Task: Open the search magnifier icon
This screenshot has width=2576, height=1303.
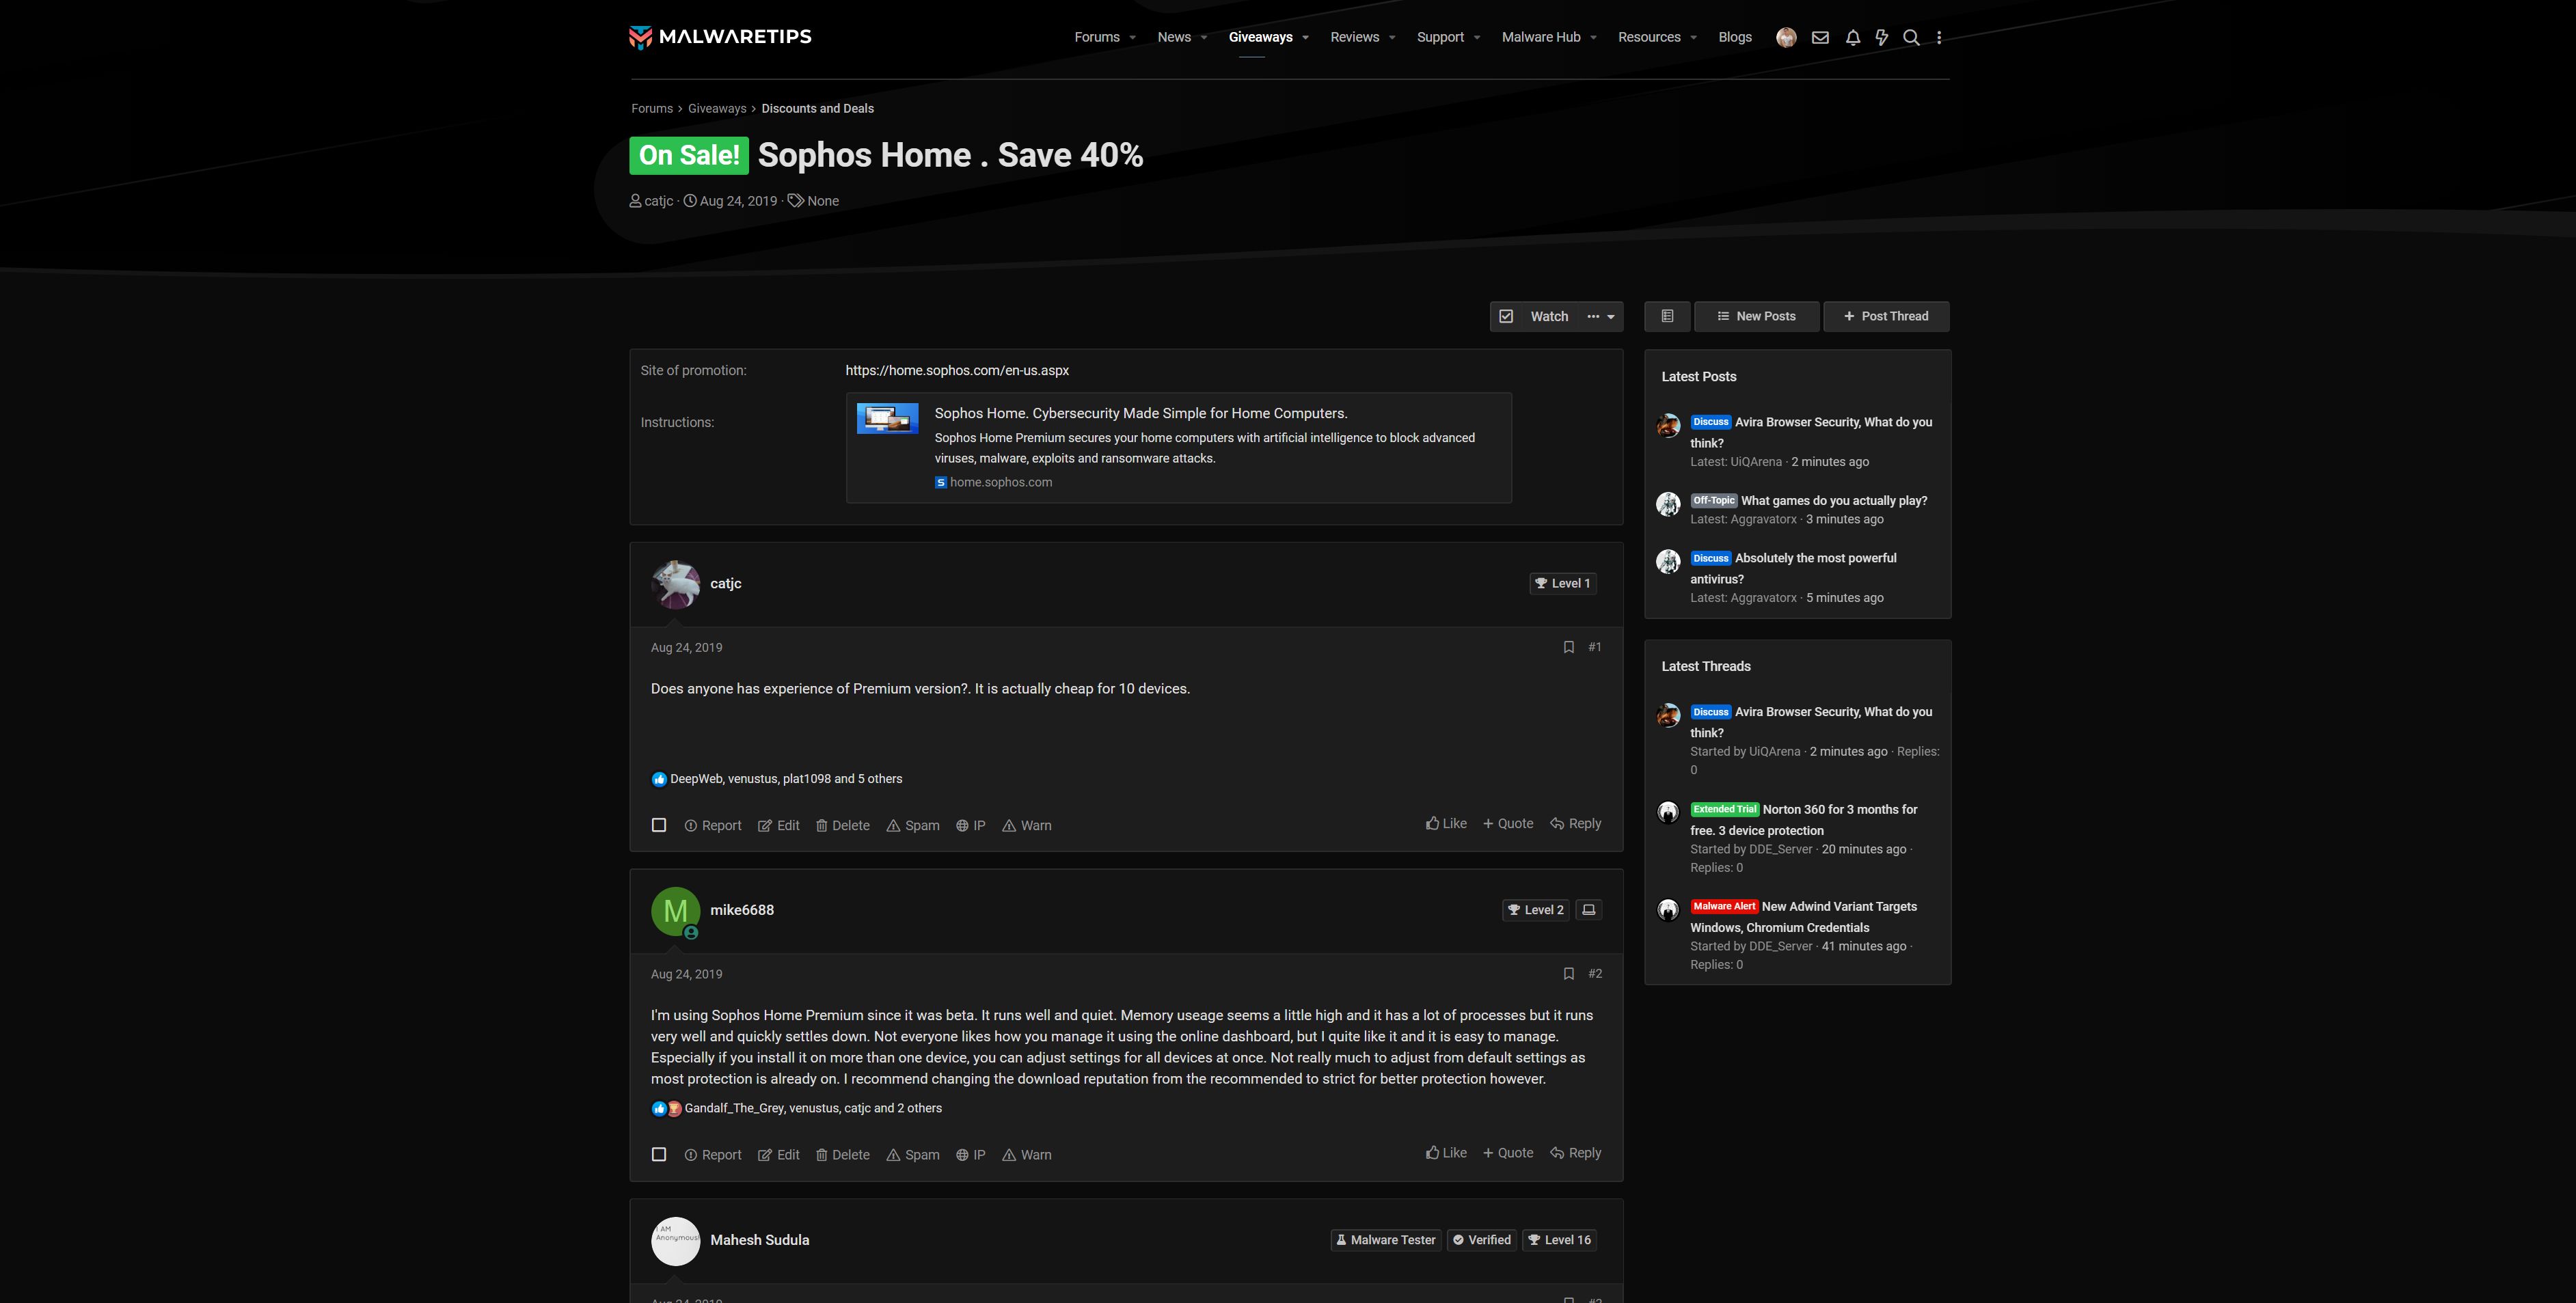Action: click(1910, 37)
